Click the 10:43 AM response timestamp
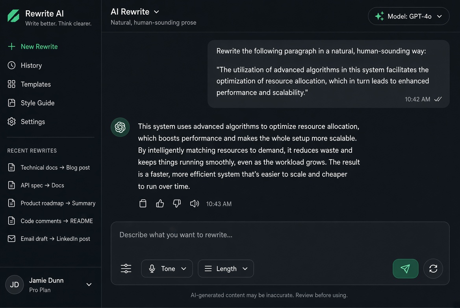Image resolution: width=460 pixels, height=308 pixels. click(x=219, y=204)
